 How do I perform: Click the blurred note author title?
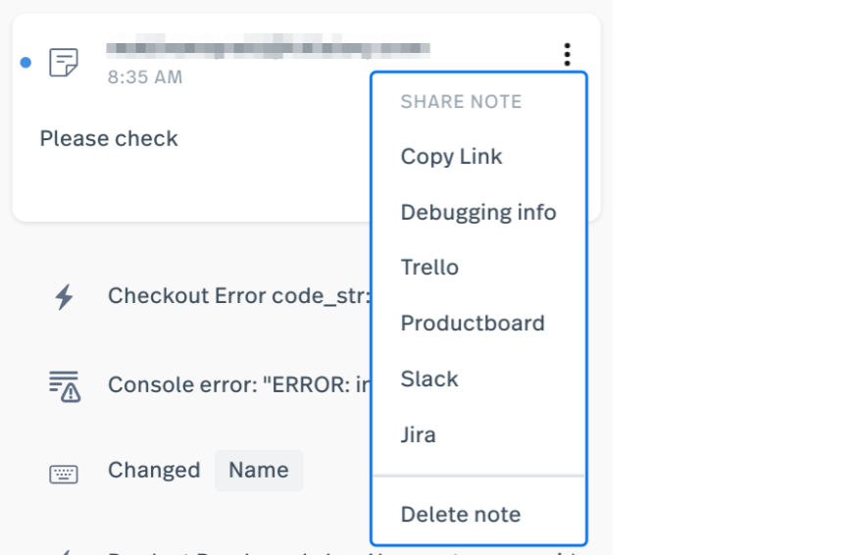pyautogui.click(x=268, y=47)
